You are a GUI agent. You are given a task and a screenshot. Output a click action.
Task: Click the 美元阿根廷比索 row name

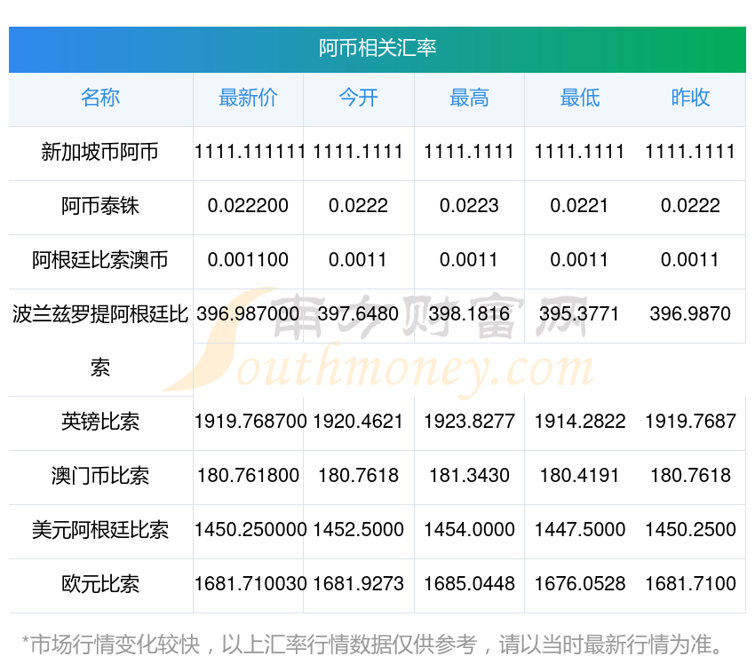[x=100, y=530]
